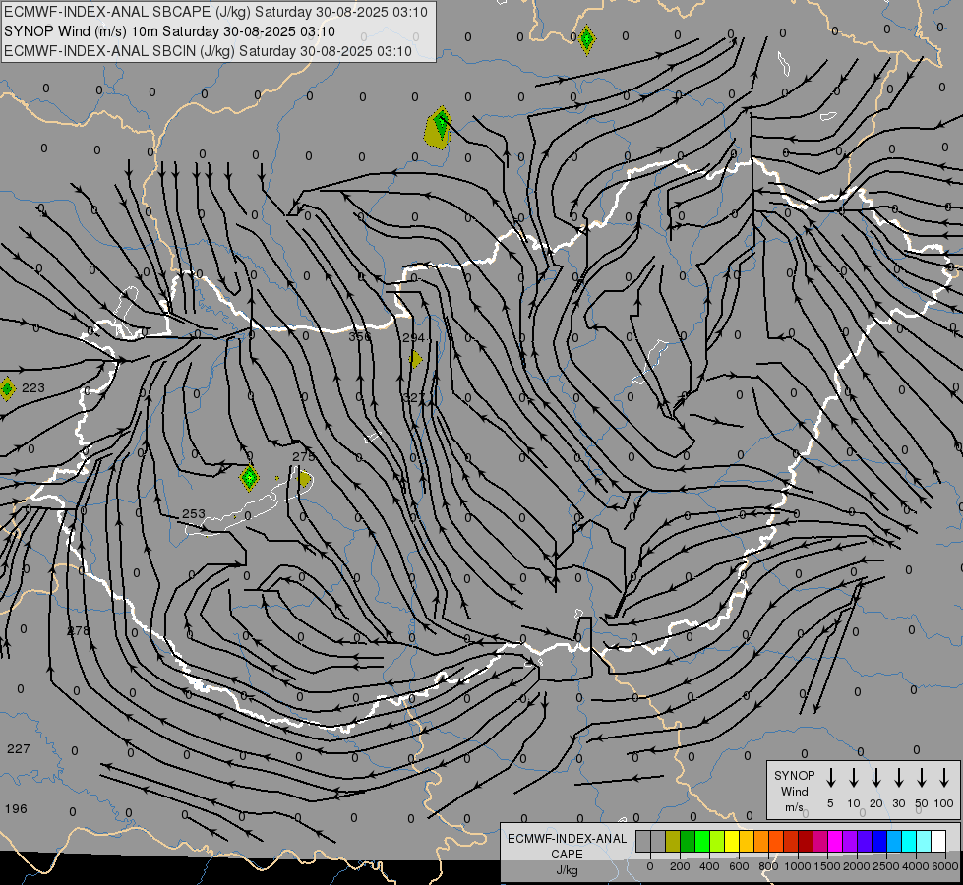Screen dimensions: 963x885
Task: Click the olive CAPE diamond below value 294
Action: (x=416, y=359)
